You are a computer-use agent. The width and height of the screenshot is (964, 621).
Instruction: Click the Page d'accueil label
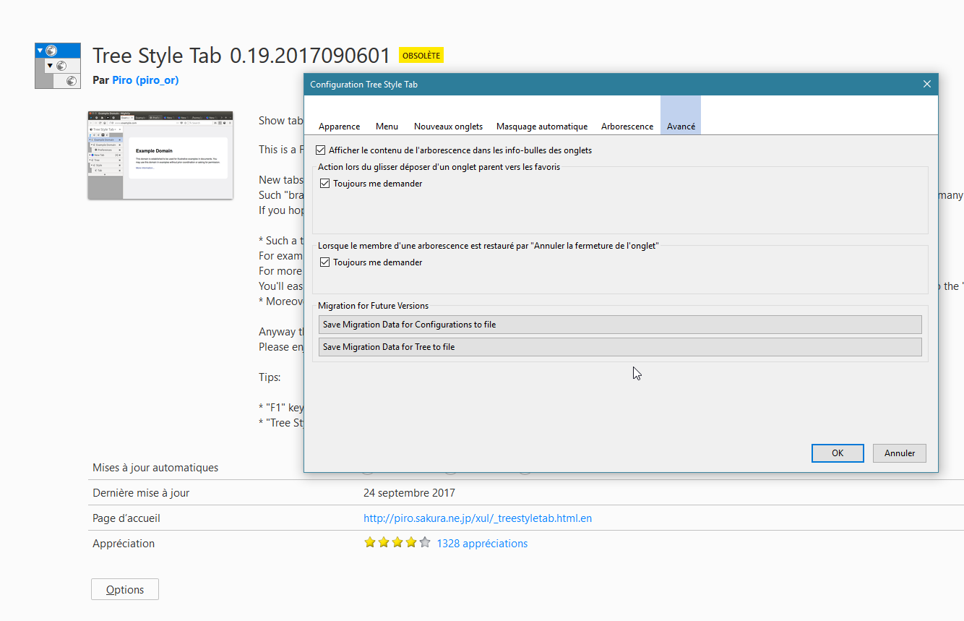[126, 518]
